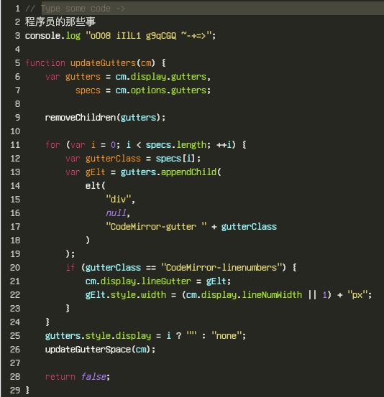Click the string "o0O8 iIlL1 g9qCGQ ~-+=>"
The image size is (384, 397).
pos(149,35)
